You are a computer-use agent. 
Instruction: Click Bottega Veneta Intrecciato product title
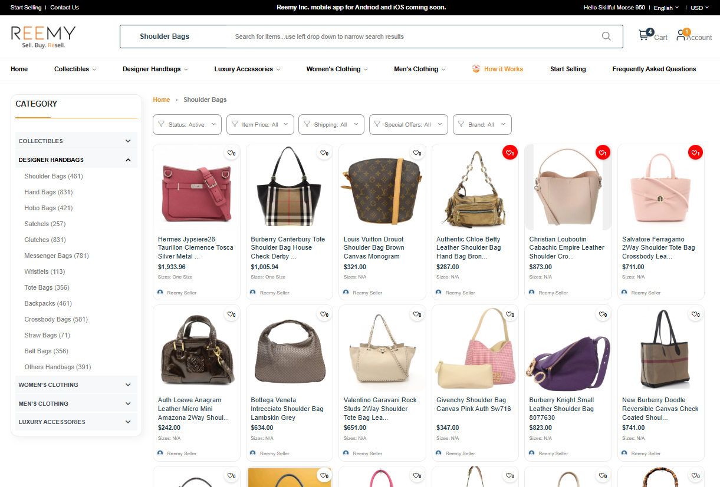tap(287, 409)
